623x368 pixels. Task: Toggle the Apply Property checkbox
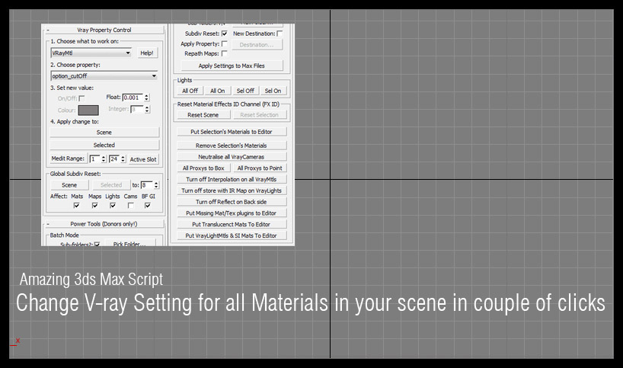coord(225,43)
